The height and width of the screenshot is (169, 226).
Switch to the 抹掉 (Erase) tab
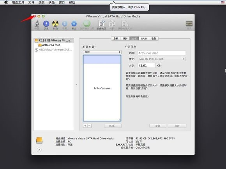tap(125, 38)
